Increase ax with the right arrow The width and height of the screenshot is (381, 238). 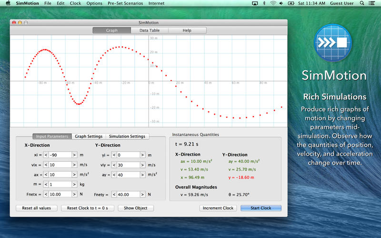coord(74,175)
